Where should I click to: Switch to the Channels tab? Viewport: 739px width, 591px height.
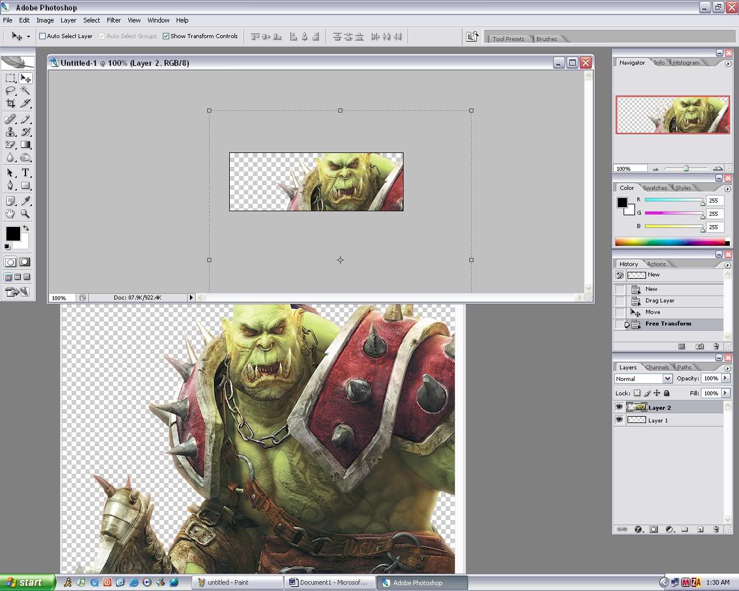coord(657,368)
